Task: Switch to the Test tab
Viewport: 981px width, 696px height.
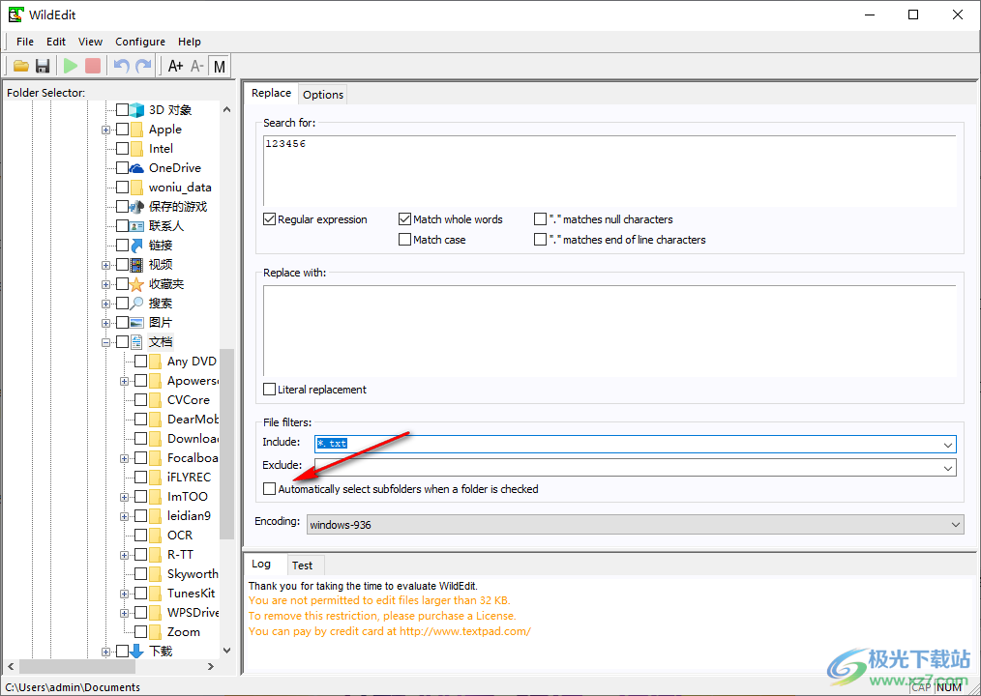Action: [302, 565]
